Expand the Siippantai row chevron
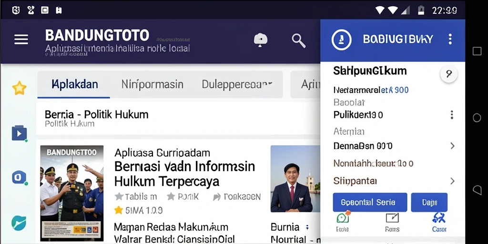Viewport: 488px width, 244px height. tap(453, 181)
